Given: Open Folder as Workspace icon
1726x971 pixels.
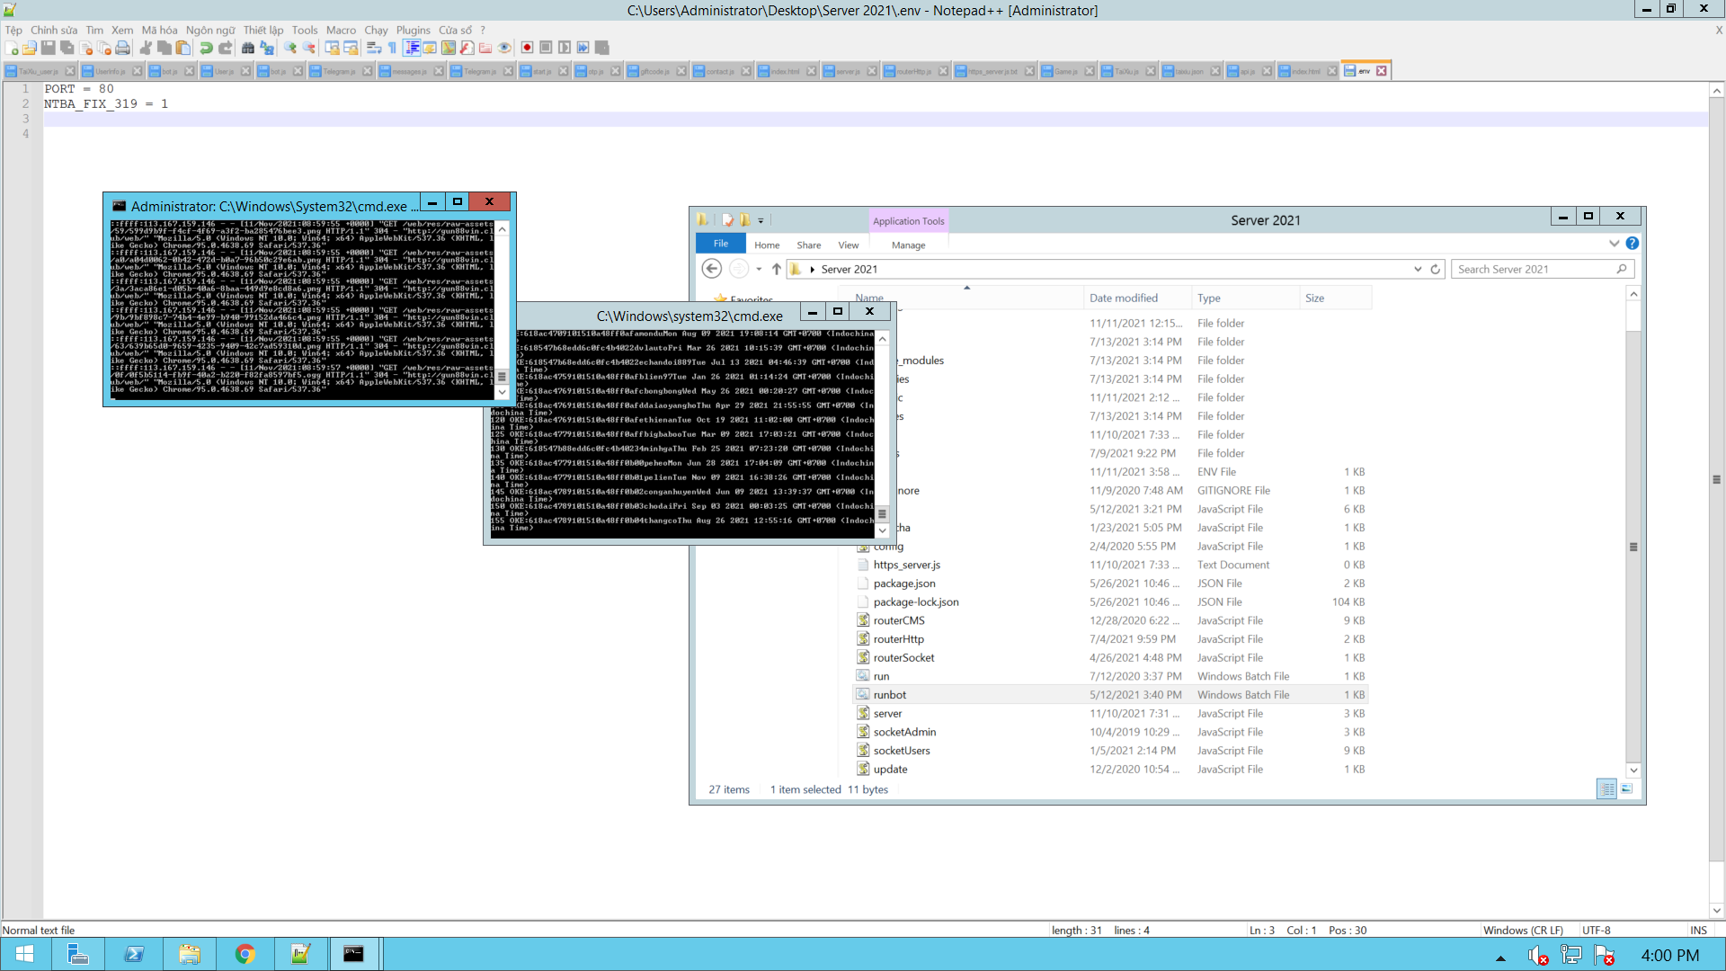Looking at the screenshot, I should (485, 48).
